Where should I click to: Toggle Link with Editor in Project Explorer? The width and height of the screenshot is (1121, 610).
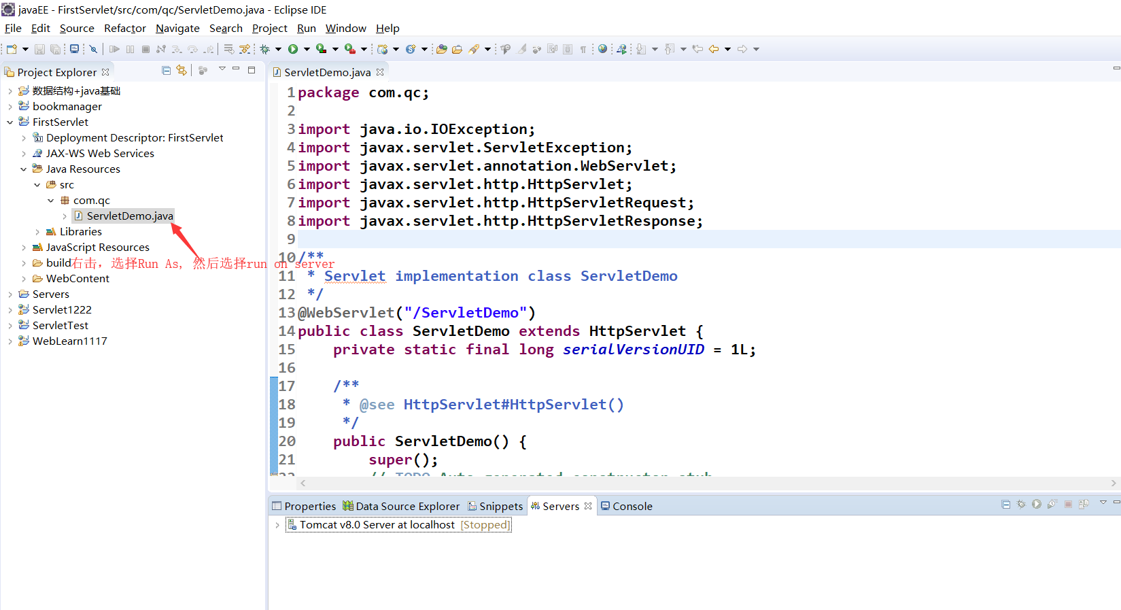point(182,70)
